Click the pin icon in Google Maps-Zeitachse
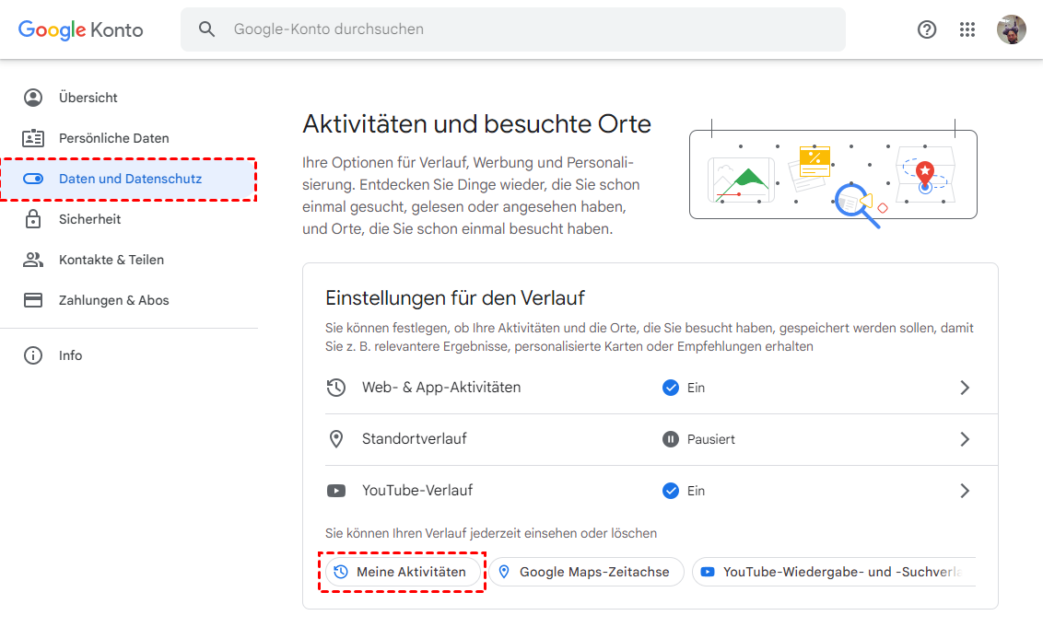Screen dimensions: 1043x627 pos(504,572)
